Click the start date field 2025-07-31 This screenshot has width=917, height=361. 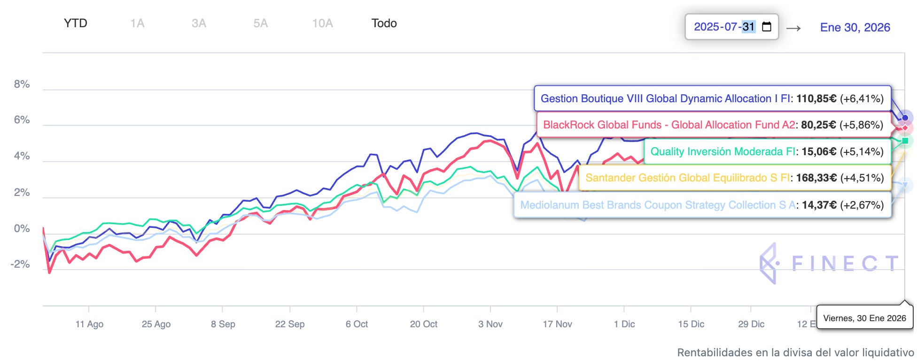[x=731, y=27]
